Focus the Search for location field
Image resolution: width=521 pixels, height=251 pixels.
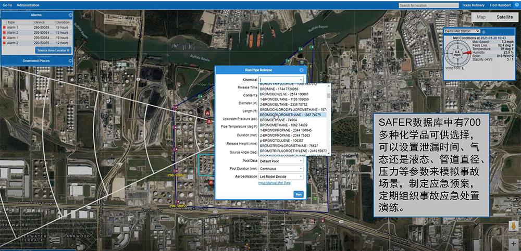(x=429, y=5)
